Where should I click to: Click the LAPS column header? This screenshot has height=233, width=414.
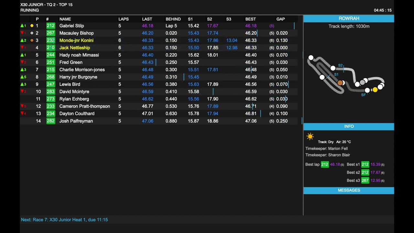124,19
